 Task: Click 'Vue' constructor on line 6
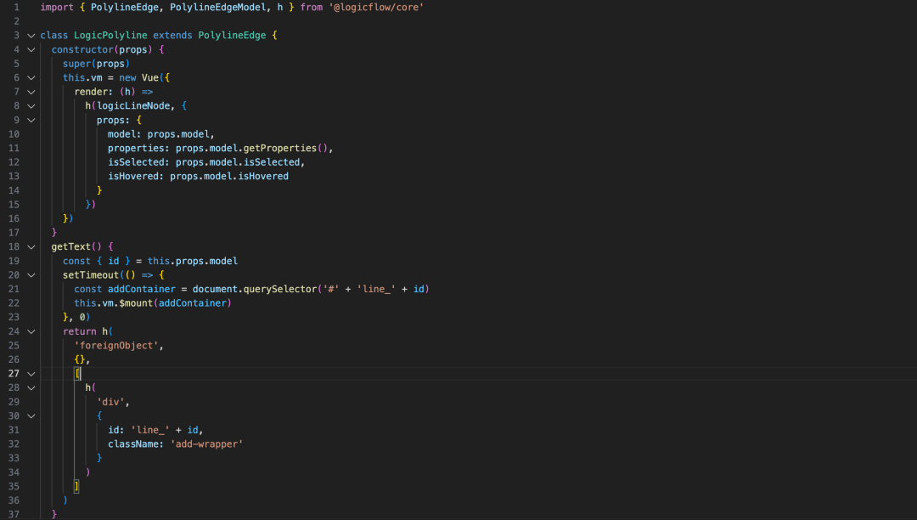pyautogui.click(x=149, y=77)
